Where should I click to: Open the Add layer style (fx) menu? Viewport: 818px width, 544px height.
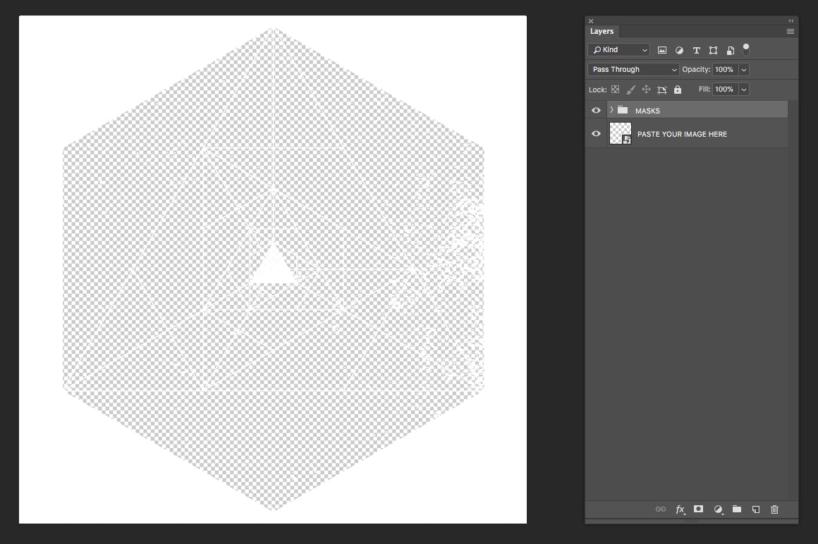click(680, 509)
